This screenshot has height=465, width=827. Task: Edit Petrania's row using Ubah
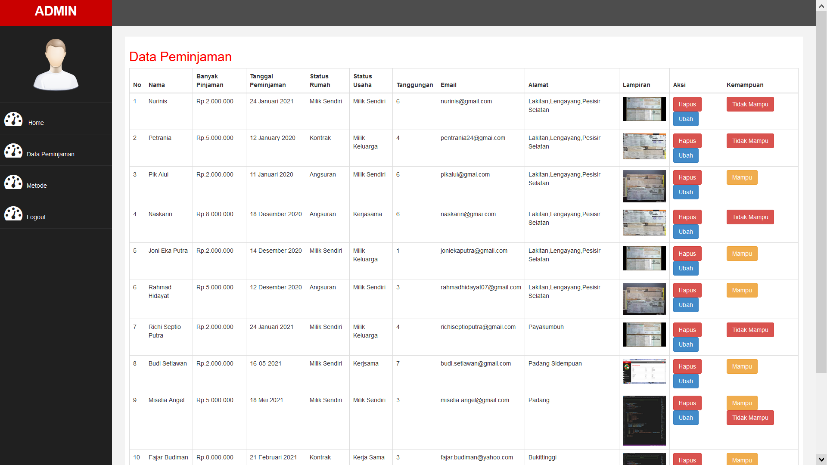(686, 155)
